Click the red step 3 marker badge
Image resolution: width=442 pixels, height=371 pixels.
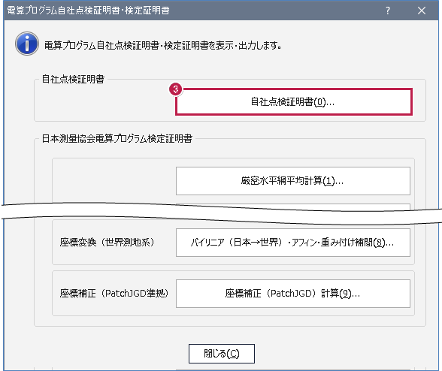(x=176, y=89)
